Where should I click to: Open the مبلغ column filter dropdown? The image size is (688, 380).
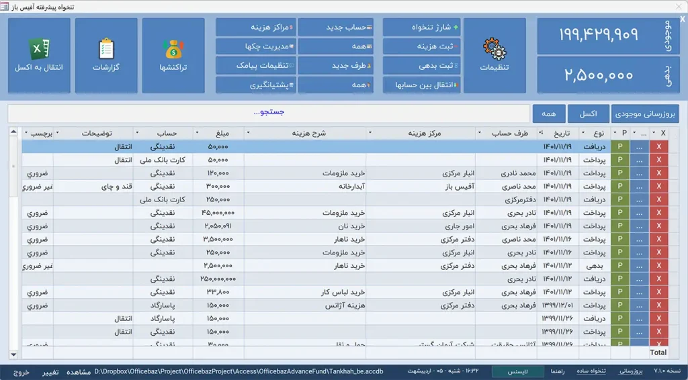pyautogui.click(x=197, y=133)
